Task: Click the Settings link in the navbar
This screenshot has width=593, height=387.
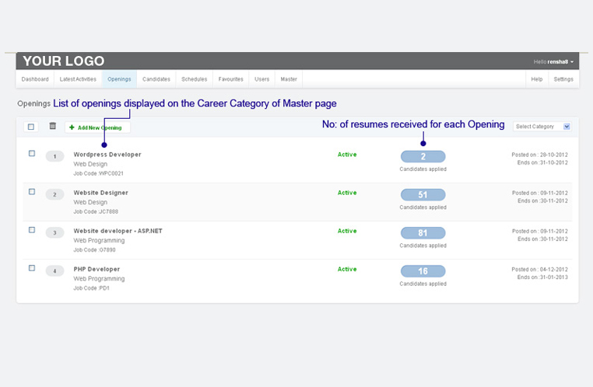Action: (x=563, y=79)
